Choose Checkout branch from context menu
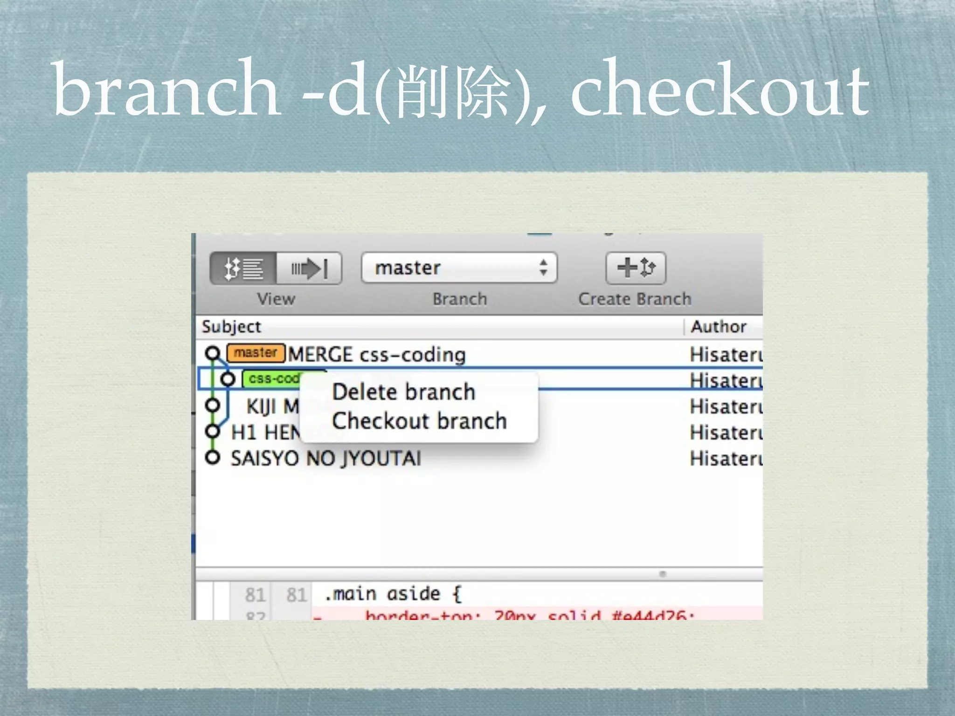Screen dimensions: 955x716 (419, 421)
